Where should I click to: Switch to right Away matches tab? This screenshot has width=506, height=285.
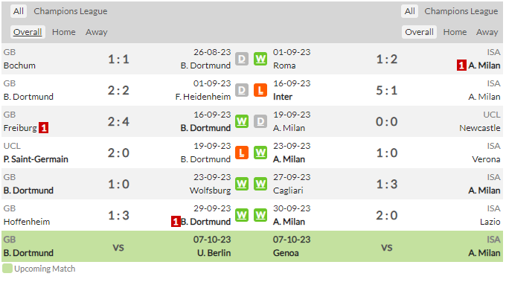487,32
